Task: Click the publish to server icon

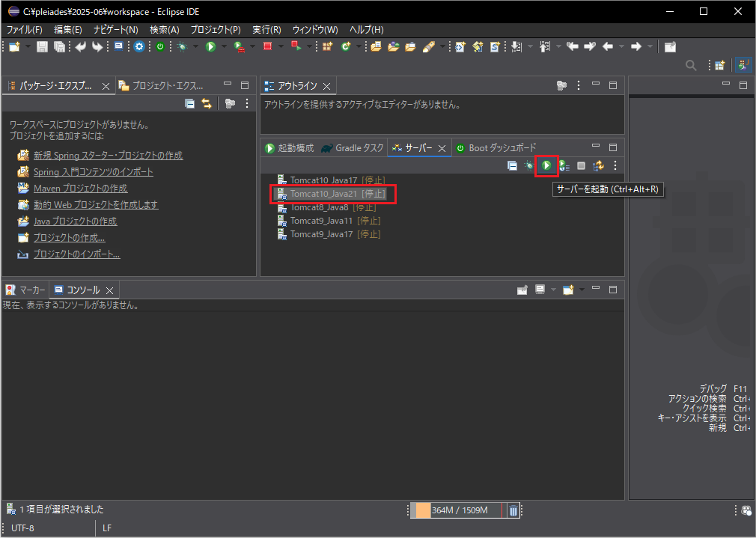Action: [598, 165]
